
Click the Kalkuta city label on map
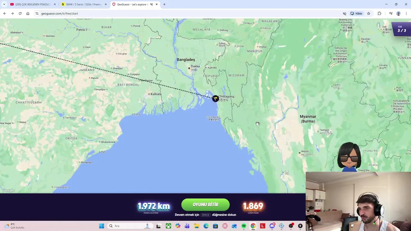click(156, 94)
